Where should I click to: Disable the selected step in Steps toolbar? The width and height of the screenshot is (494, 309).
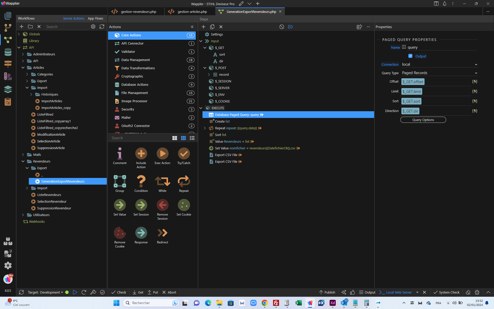282,27
